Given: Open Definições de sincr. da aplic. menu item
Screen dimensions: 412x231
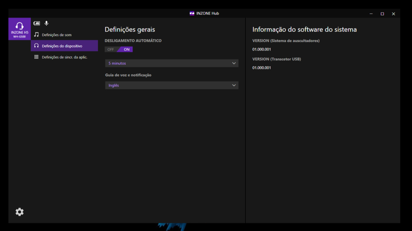Looking at the screenshot, I should click(64, 57).
